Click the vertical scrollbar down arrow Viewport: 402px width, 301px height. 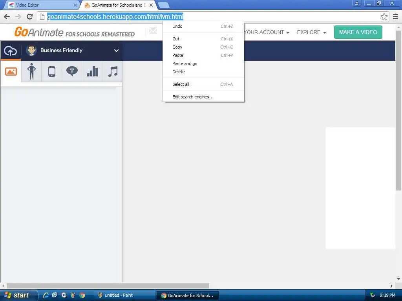point(398,279)
